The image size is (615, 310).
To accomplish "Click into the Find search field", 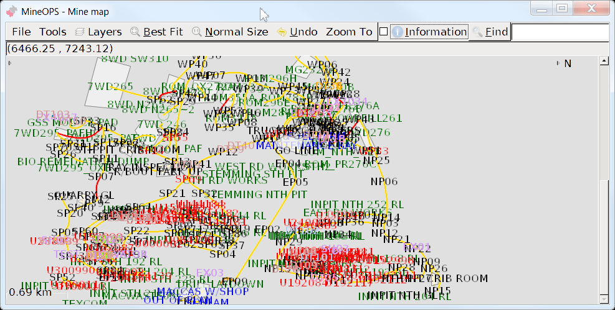I will (560, 32).
